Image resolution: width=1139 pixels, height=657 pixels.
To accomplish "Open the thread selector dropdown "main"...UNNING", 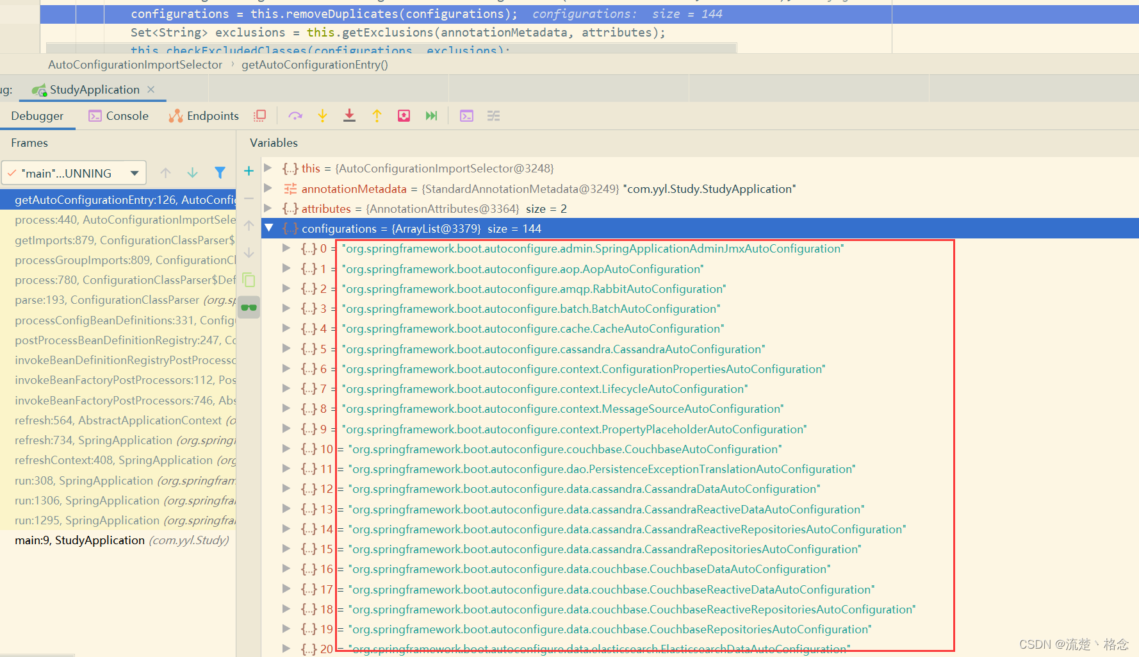I will click(74, 173).
